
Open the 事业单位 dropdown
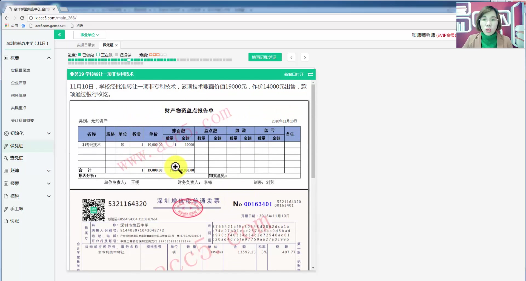tap(89, 35)
